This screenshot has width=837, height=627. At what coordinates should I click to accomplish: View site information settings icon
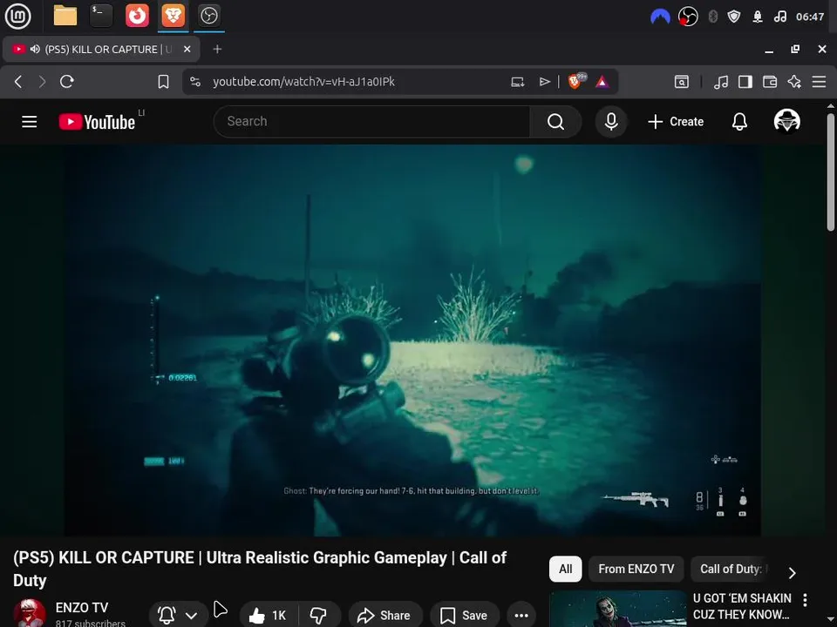point(195,82)
